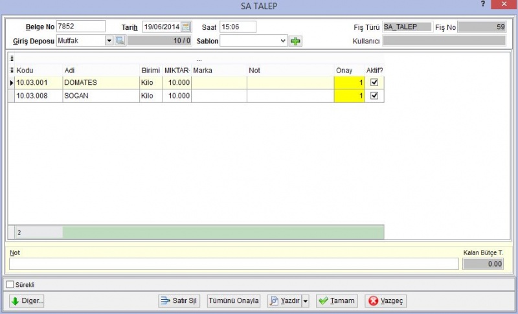This screenshot has width=518, height=314.
Task: Enable the Sürekli checkbox
Action: tap(10, 285)
